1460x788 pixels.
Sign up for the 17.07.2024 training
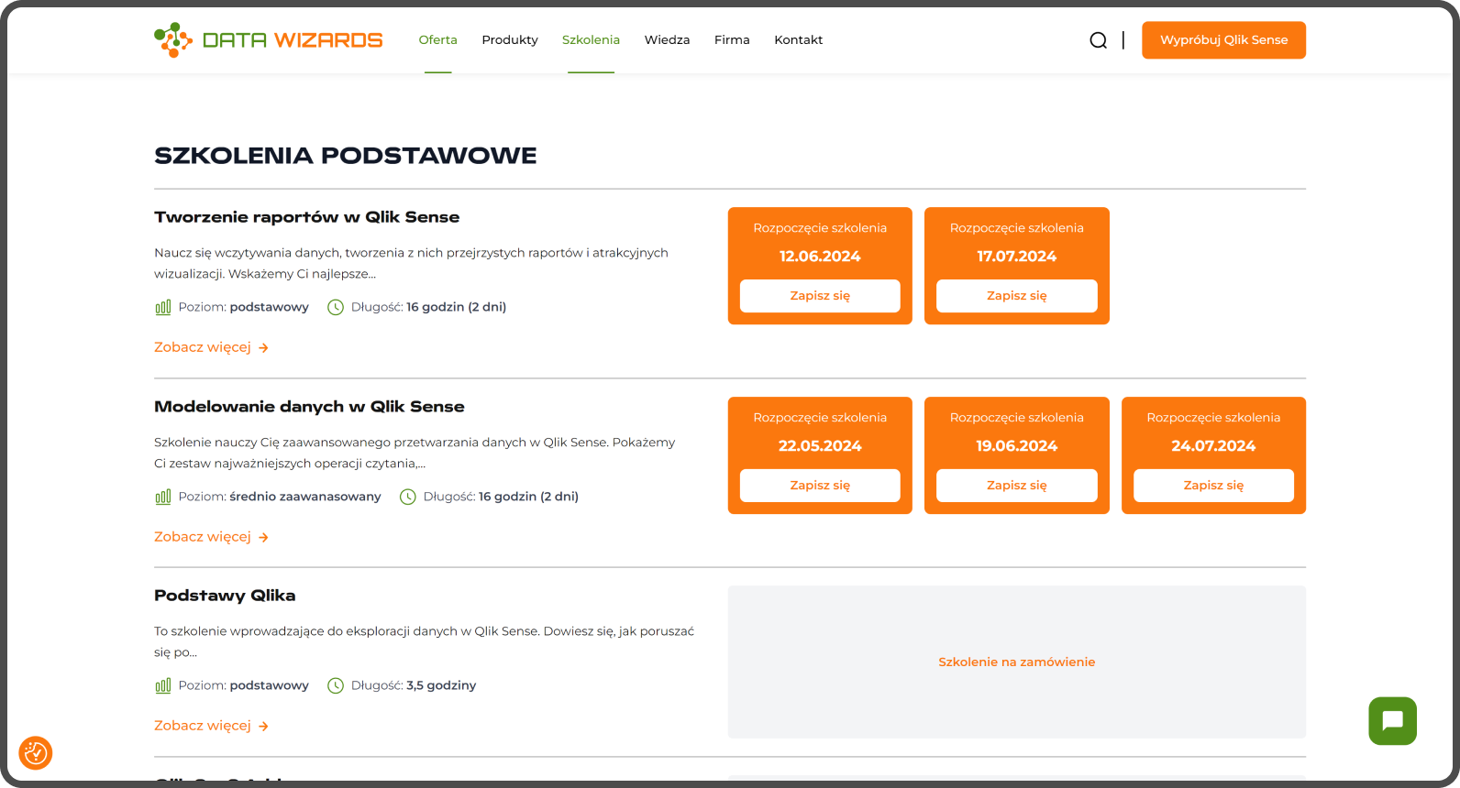(x=1016, y=296)
